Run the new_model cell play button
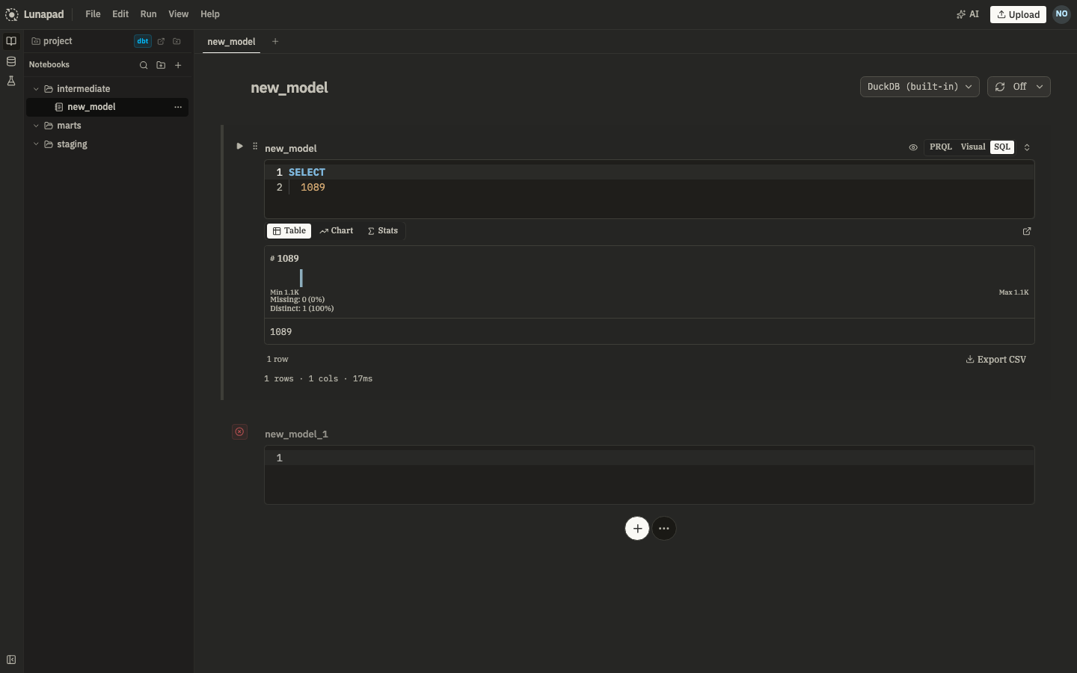The height and width of the screenshot is (673, 1077). pyautogui.click(x=239, y=146)
